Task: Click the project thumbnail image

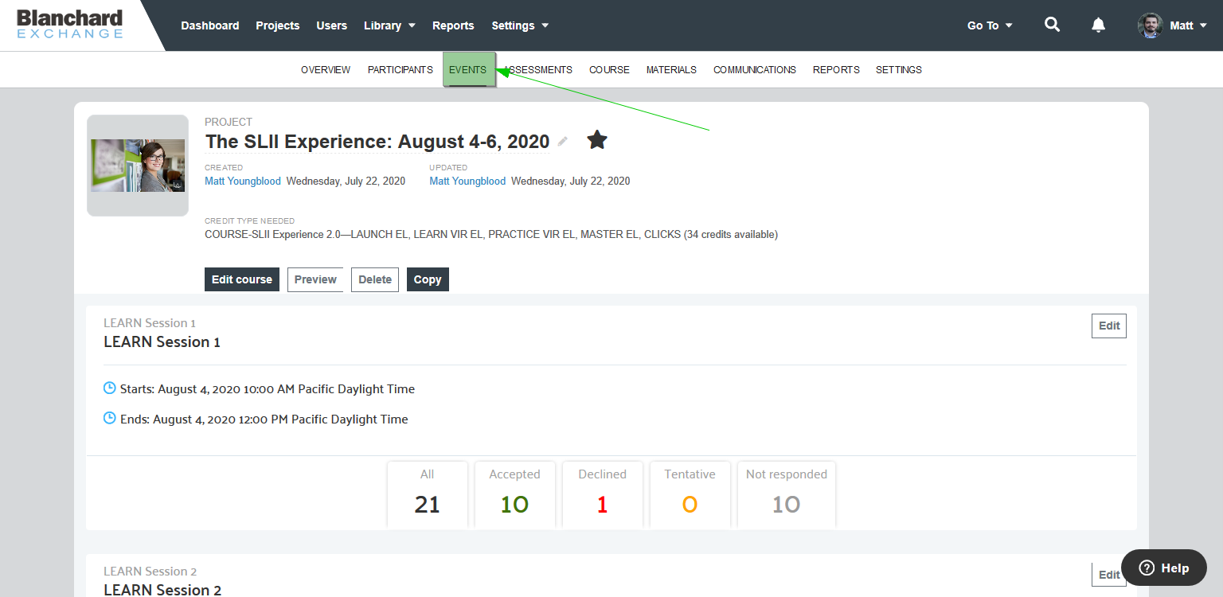Action: tap(138, 166)
